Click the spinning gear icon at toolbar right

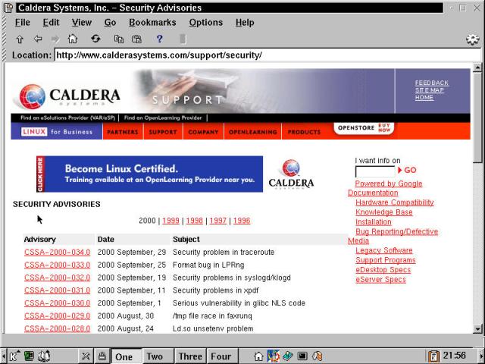coord(472,39)
